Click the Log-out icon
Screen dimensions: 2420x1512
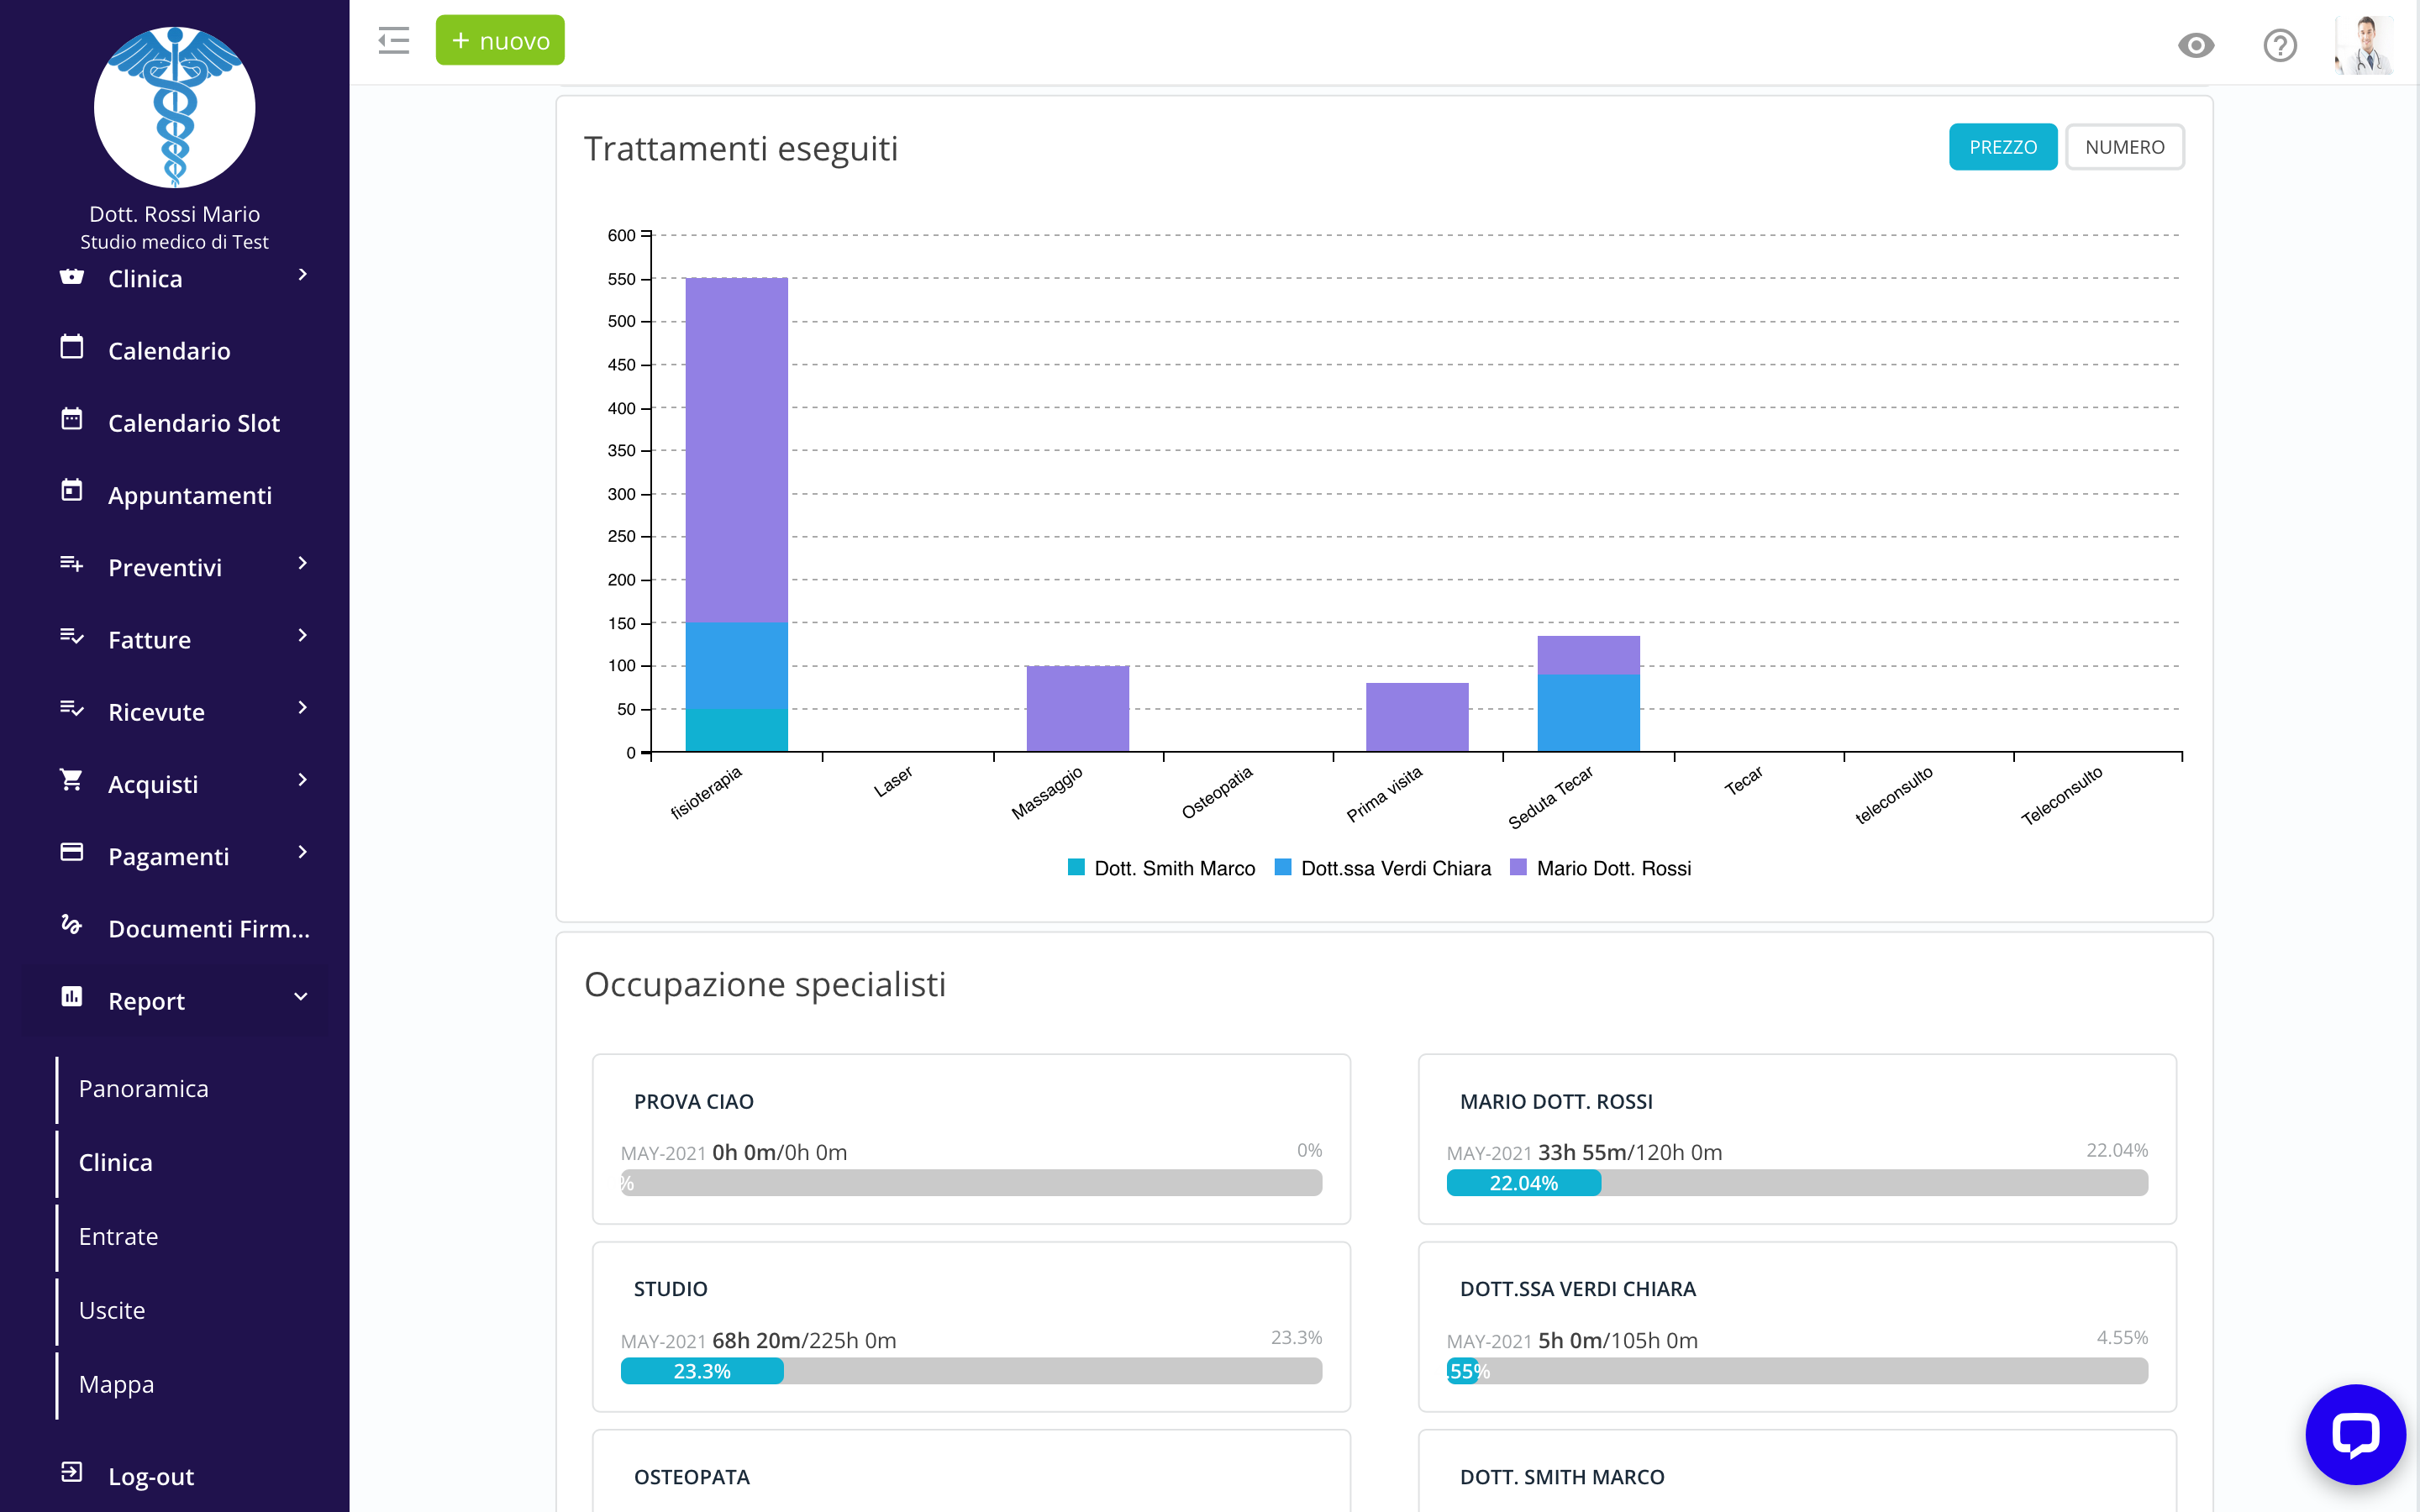(72, 1473)
